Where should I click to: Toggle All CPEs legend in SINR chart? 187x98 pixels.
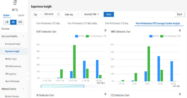(x=154, y=36)
